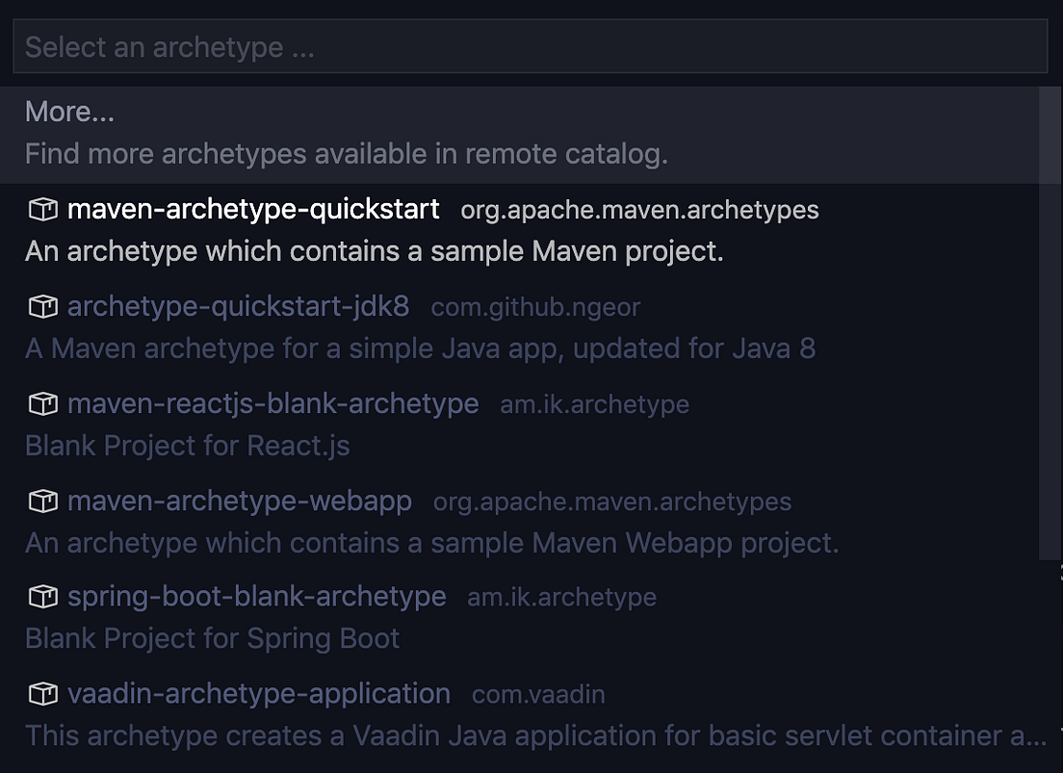Screen dimensions: 1063x773
Task: Open More... to find remote archetypes
Action: [69, 112]
